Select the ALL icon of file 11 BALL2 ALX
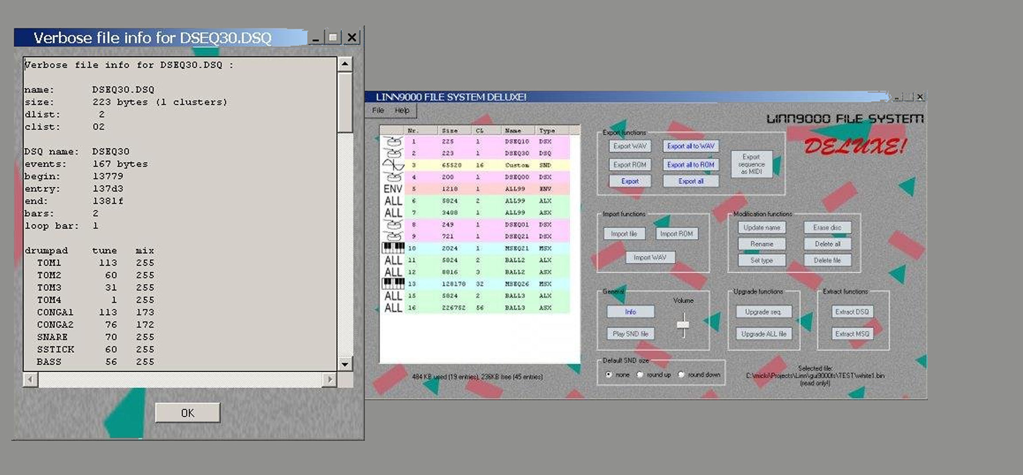 tap(393, 260)
